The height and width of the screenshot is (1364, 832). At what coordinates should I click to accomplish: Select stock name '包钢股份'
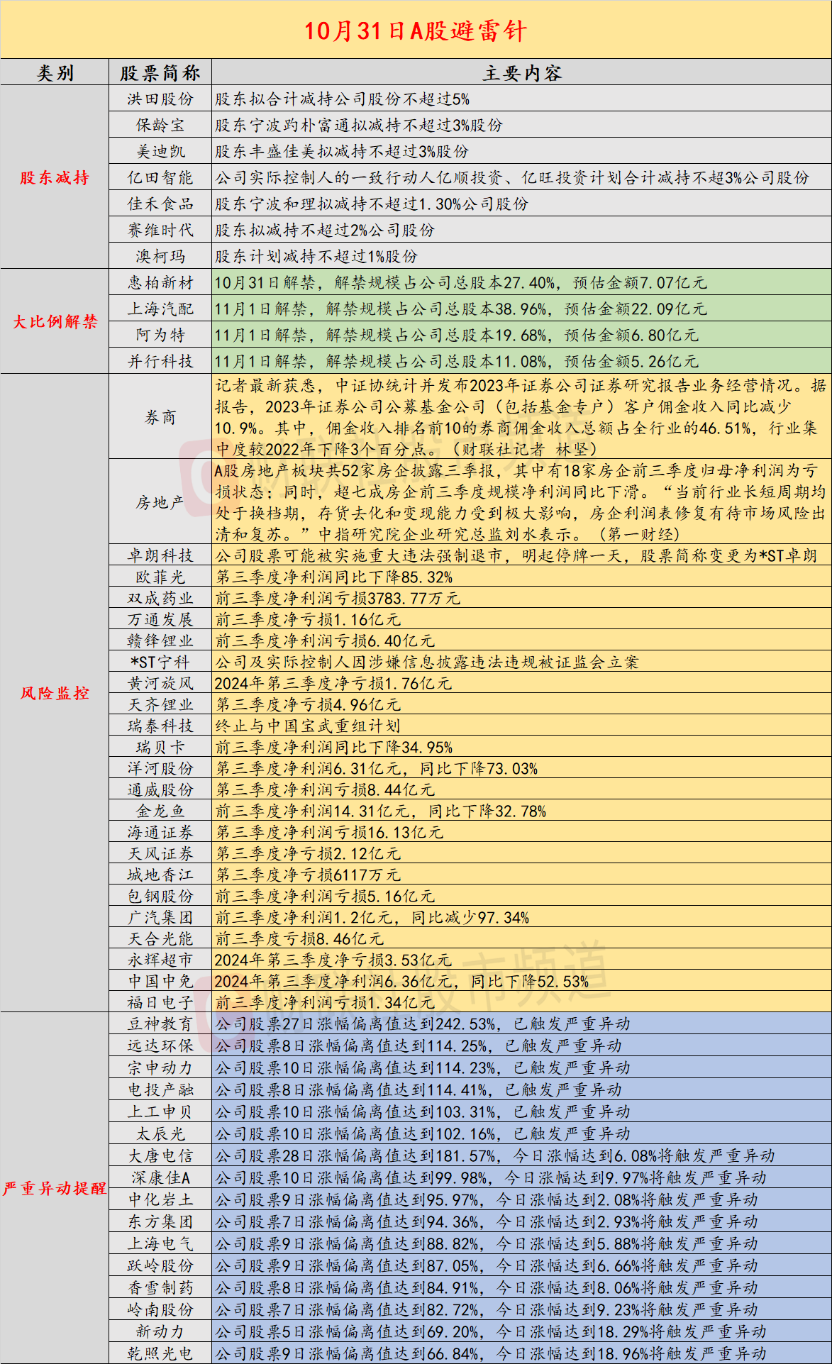160,897
